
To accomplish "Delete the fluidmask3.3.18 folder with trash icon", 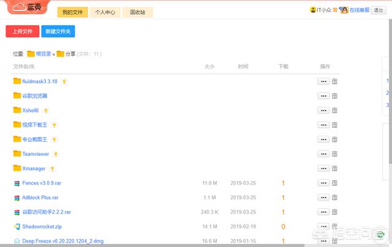I will coord(334,81).
